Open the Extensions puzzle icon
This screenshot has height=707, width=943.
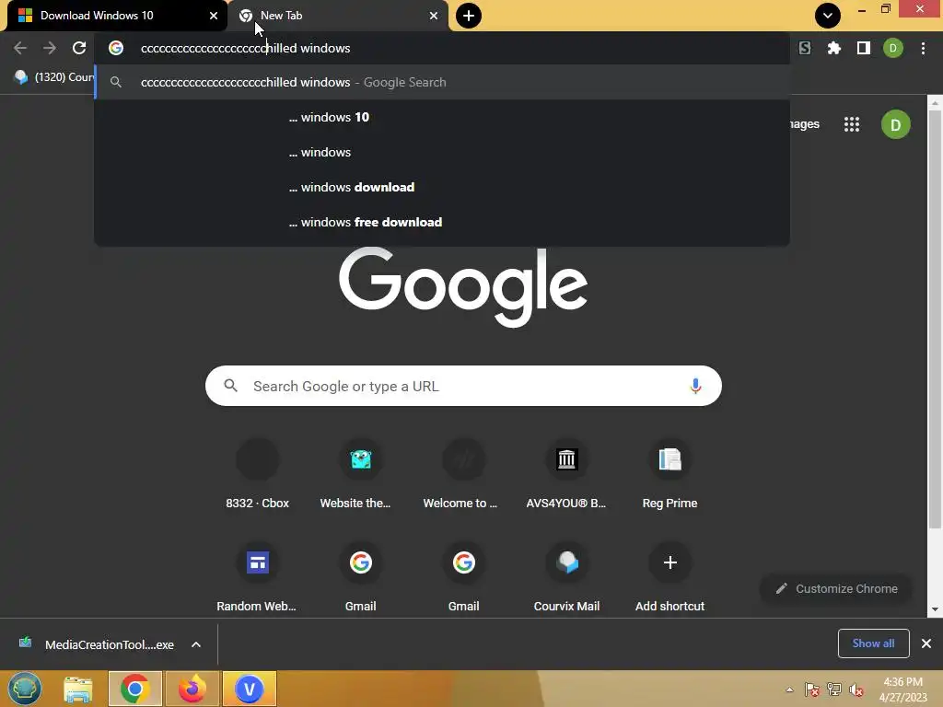pos(834,48)
